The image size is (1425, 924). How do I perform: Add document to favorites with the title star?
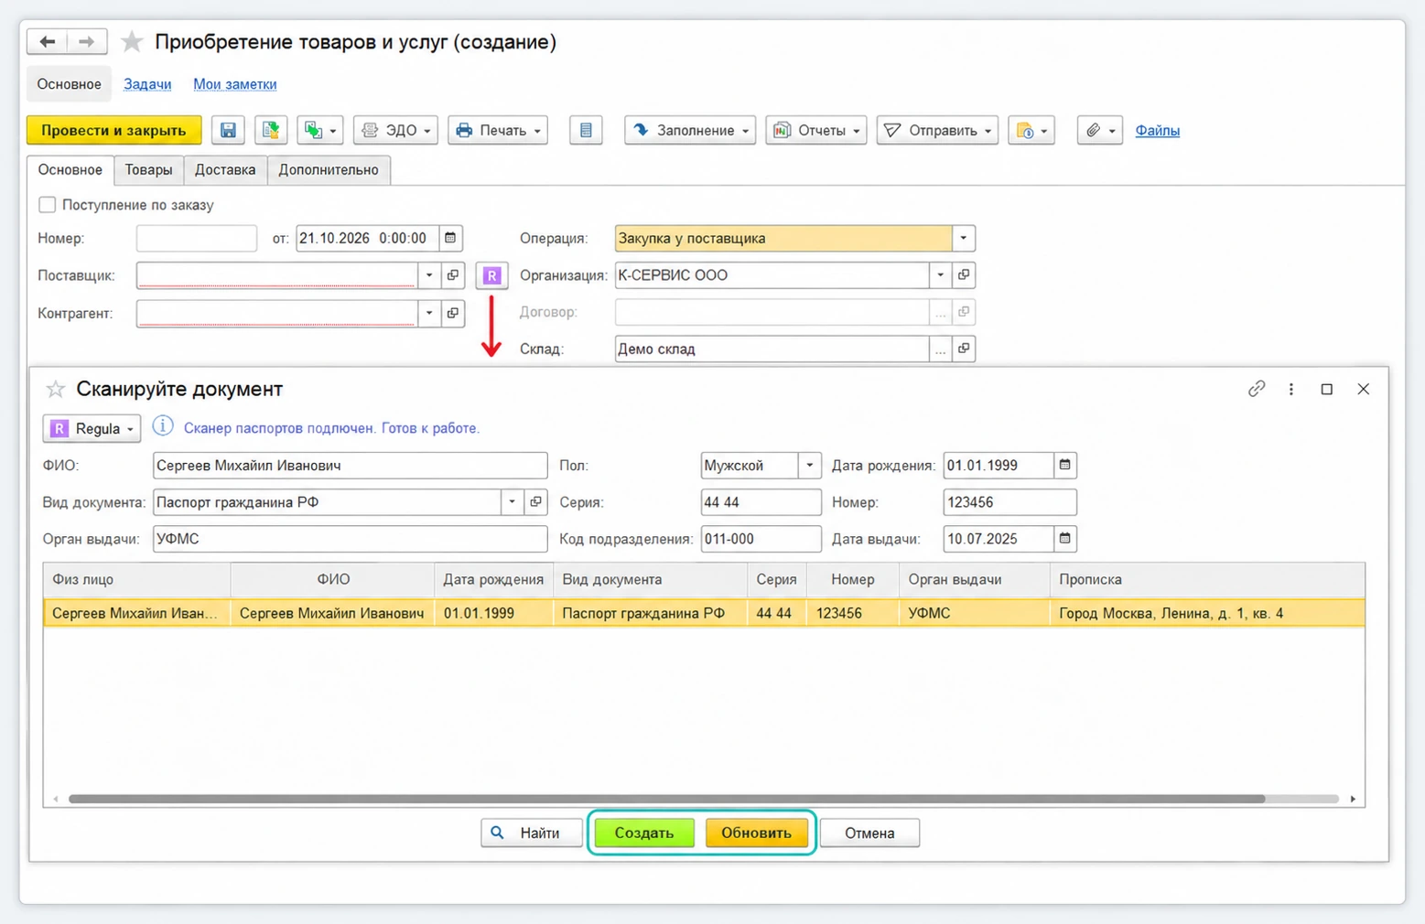(x=132, y=42)
